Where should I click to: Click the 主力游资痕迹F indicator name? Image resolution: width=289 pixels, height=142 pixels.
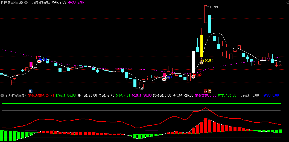(16, 95)
